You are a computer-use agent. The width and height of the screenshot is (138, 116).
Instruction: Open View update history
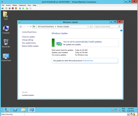[29, 43]
